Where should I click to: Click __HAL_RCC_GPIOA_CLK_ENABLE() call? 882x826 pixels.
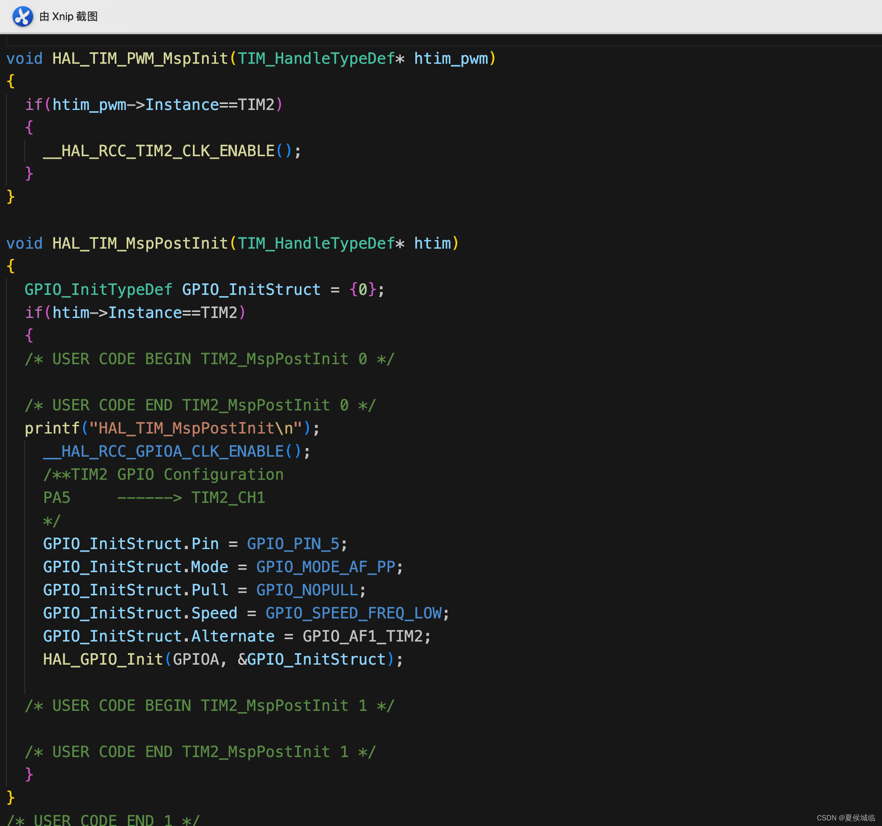[x=172, y=451]
